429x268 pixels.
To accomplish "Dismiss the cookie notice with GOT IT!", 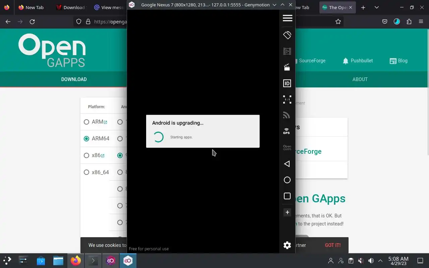I will pos(333,245).
